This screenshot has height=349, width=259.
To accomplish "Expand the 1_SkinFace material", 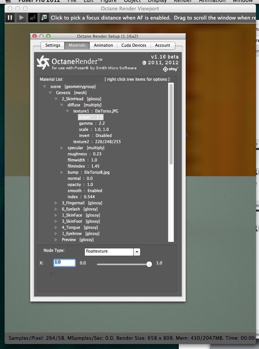I will tap(56, 215).
